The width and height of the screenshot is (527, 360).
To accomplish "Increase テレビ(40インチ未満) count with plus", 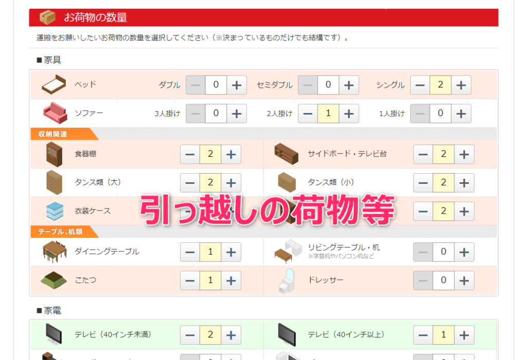I will coord(231,335).
